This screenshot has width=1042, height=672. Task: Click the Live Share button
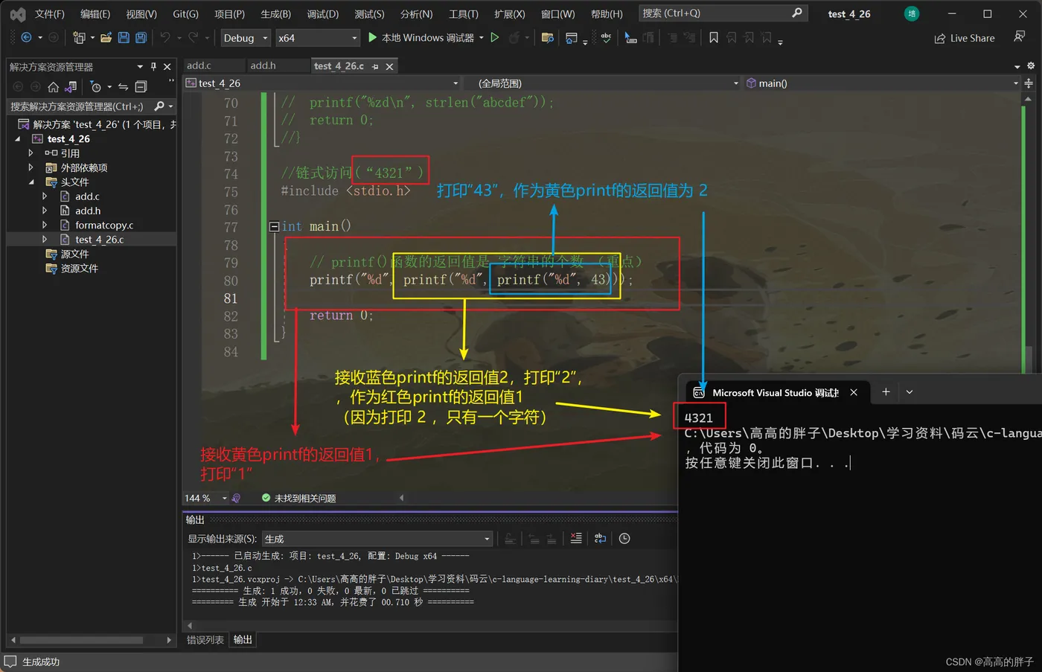pos(965,38)
